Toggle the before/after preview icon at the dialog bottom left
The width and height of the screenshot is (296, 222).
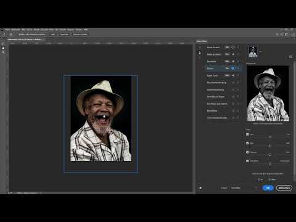[x=200, y=188]
